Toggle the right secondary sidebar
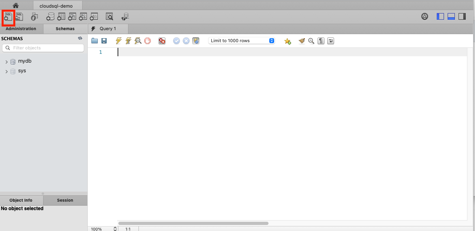 pyautogui.click(x=462, y=16)
